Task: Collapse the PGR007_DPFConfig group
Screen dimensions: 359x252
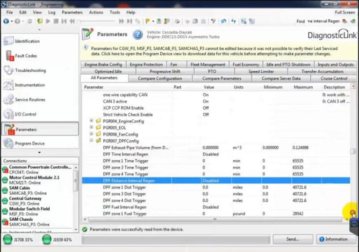Action: [x=92, y=141]
